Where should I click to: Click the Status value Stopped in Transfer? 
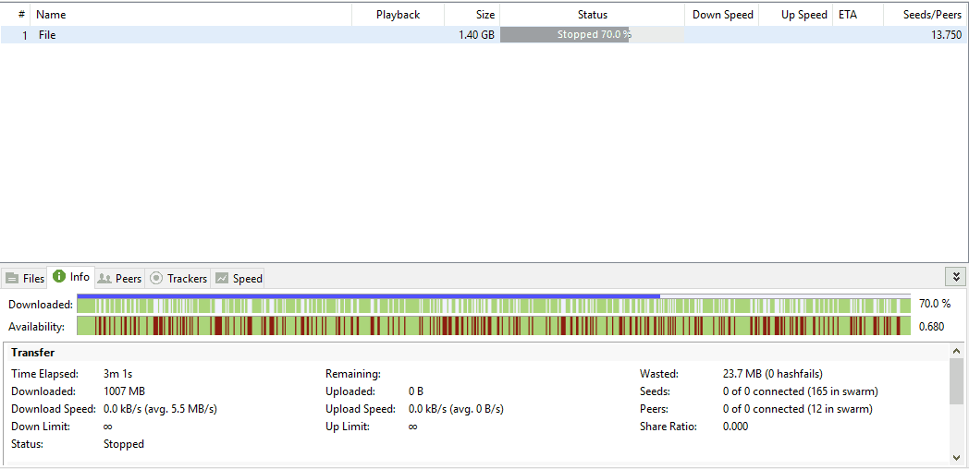pyautogui.click(x=124, y=444)
